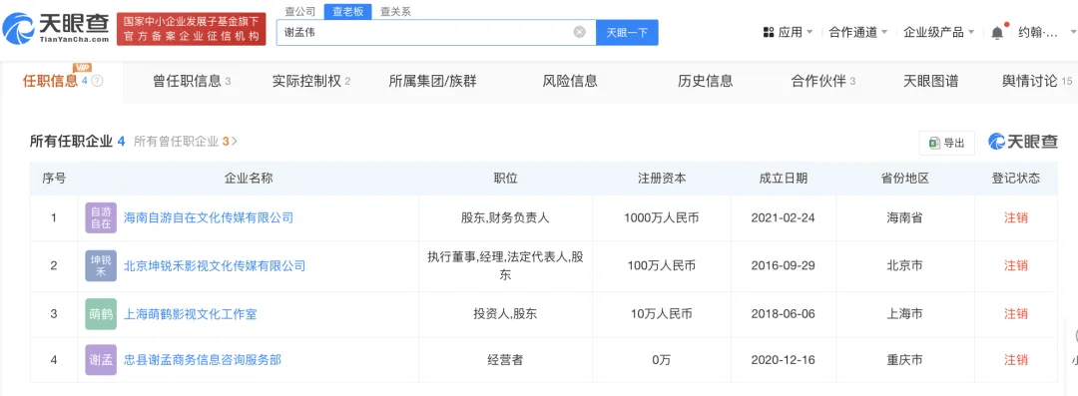Click the 2018-06-06 date cell
This screenshot has width=1078, height=396.
pos(784,314)
